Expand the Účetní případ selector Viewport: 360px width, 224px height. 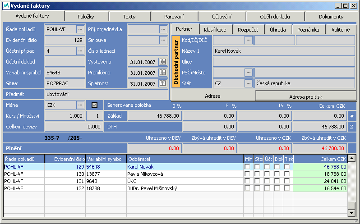[x=80, y=51]
